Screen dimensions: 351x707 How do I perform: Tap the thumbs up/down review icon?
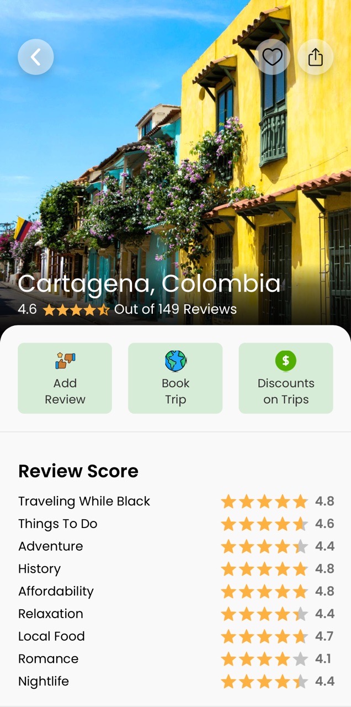[x=65, y=361]
